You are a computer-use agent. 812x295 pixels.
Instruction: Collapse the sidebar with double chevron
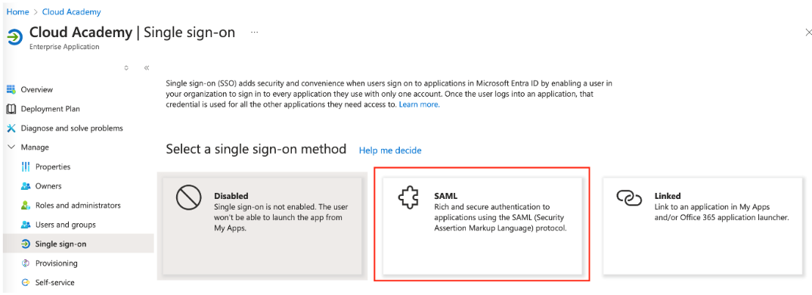[x=147, y=67]
